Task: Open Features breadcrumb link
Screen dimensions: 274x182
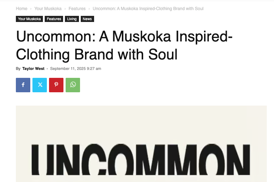Action: (77, 9)
